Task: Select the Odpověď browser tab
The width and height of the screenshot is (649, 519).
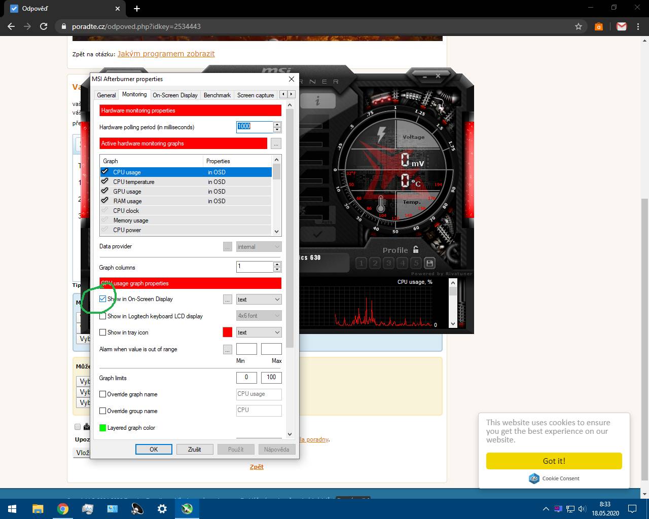Action: 64,9
